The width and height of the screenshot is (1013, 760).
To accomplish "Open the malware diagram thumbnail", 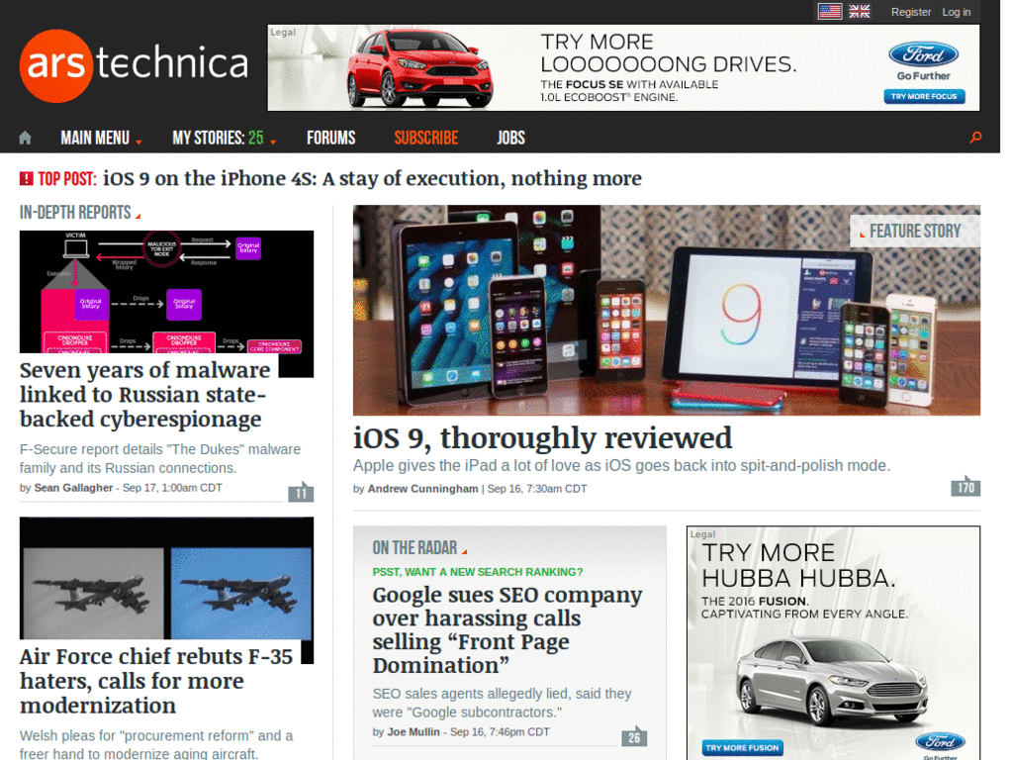I will (166, 292).
